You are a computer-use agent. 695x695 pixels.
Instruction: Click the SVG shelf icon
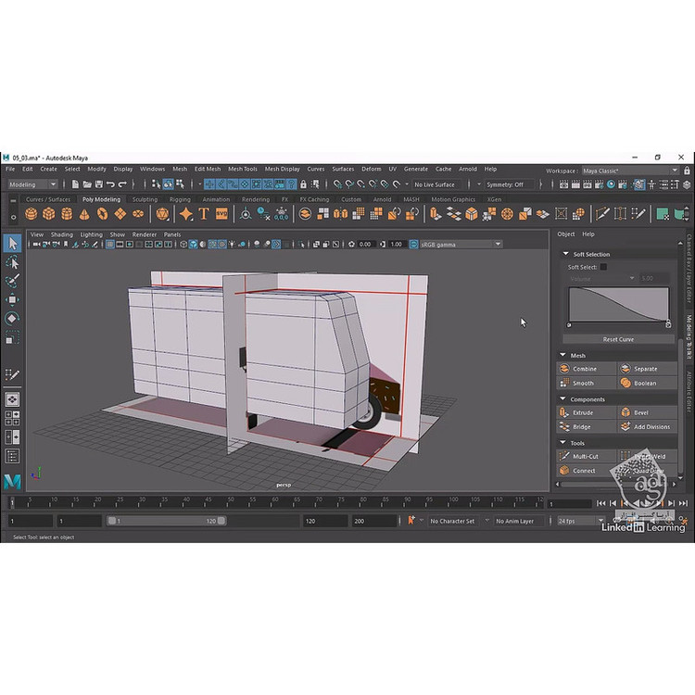click(x=221, y=214)
